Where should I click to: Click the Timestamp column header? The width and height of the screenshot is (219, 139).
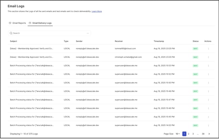[159, 41]
